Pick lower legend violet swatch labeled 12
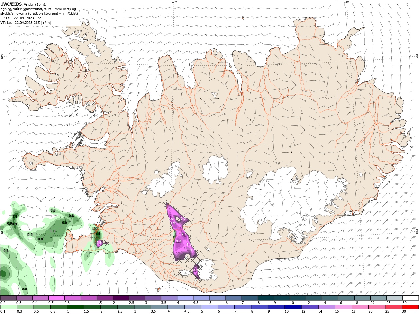Viewport: 419px width, 314px height. tap(310, 307)
